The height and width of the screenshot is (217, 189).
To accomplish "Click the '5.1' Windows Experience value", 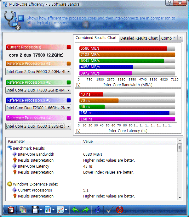I will (x=86, y=190).
